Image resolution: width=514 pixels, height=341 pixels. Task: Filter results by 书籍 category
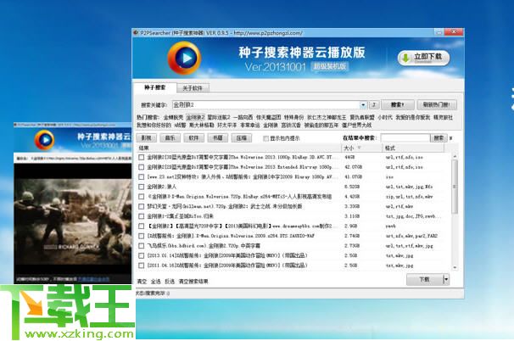pyautogui.click(x=218, y=137)
